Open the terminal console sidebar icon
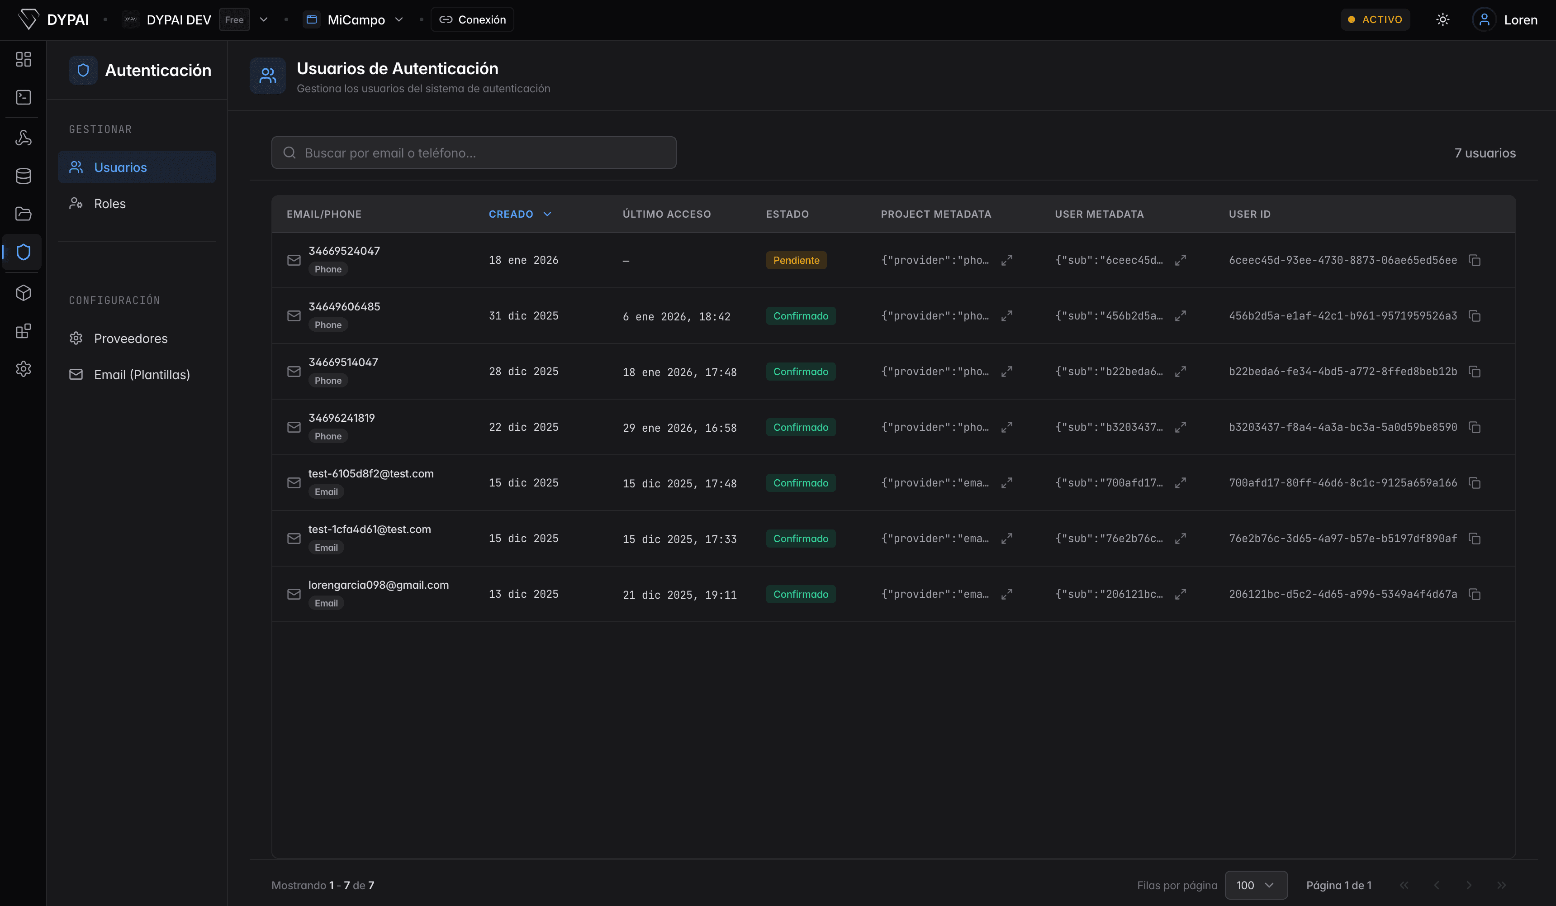1556x906 pixels. click(24, 97)
